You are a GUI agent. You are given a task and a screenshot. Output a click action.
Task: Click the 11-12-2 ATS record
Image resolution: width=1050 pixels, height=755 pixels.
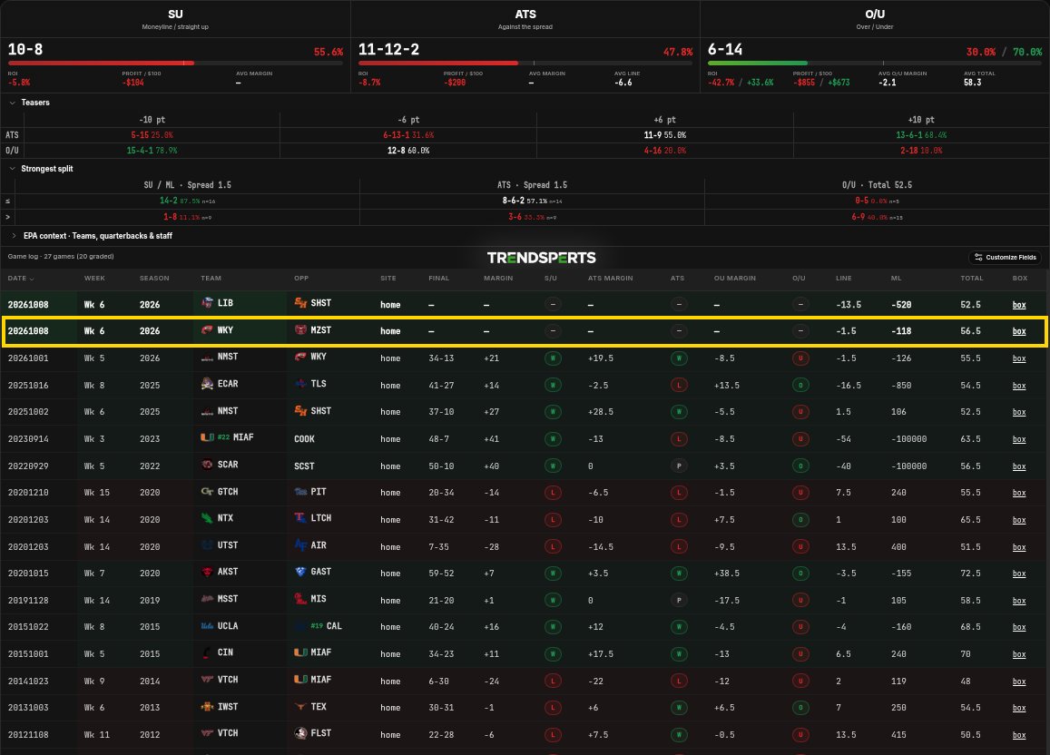[388, 50]
